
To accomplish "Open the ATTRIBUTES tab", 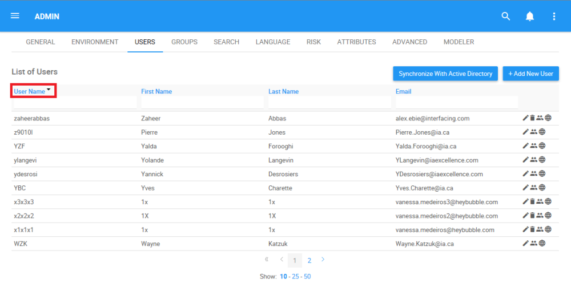I will pos(356,42).
